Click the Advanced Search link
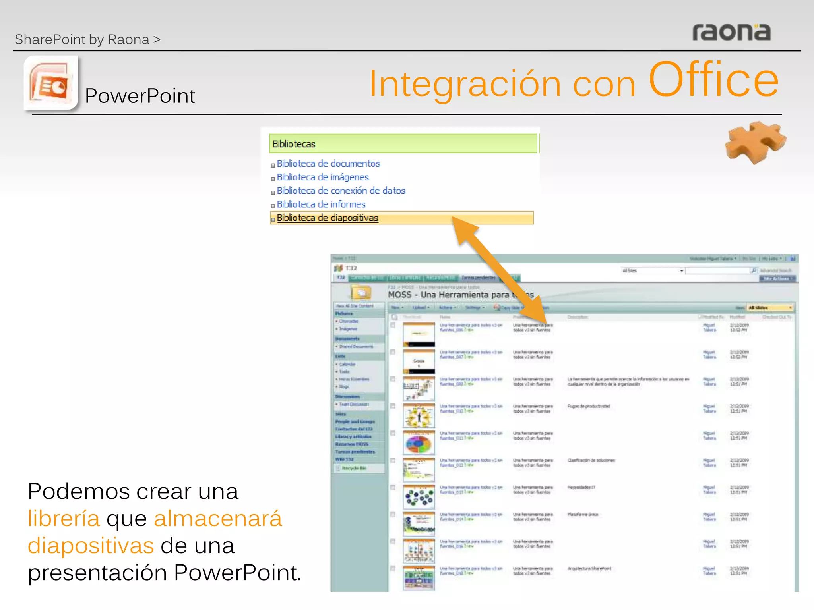The height and width of the screenshot is (610, 814). pyautogui.click(x=776, y=270)
